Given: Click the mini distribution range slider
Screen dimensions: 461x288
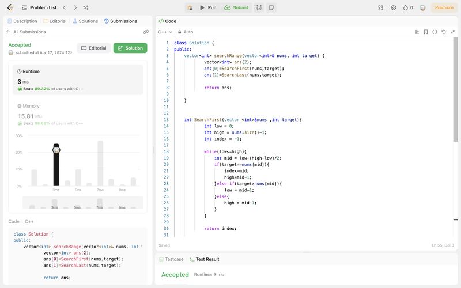Looking at the screenshot, I should [x=82, y=203].
